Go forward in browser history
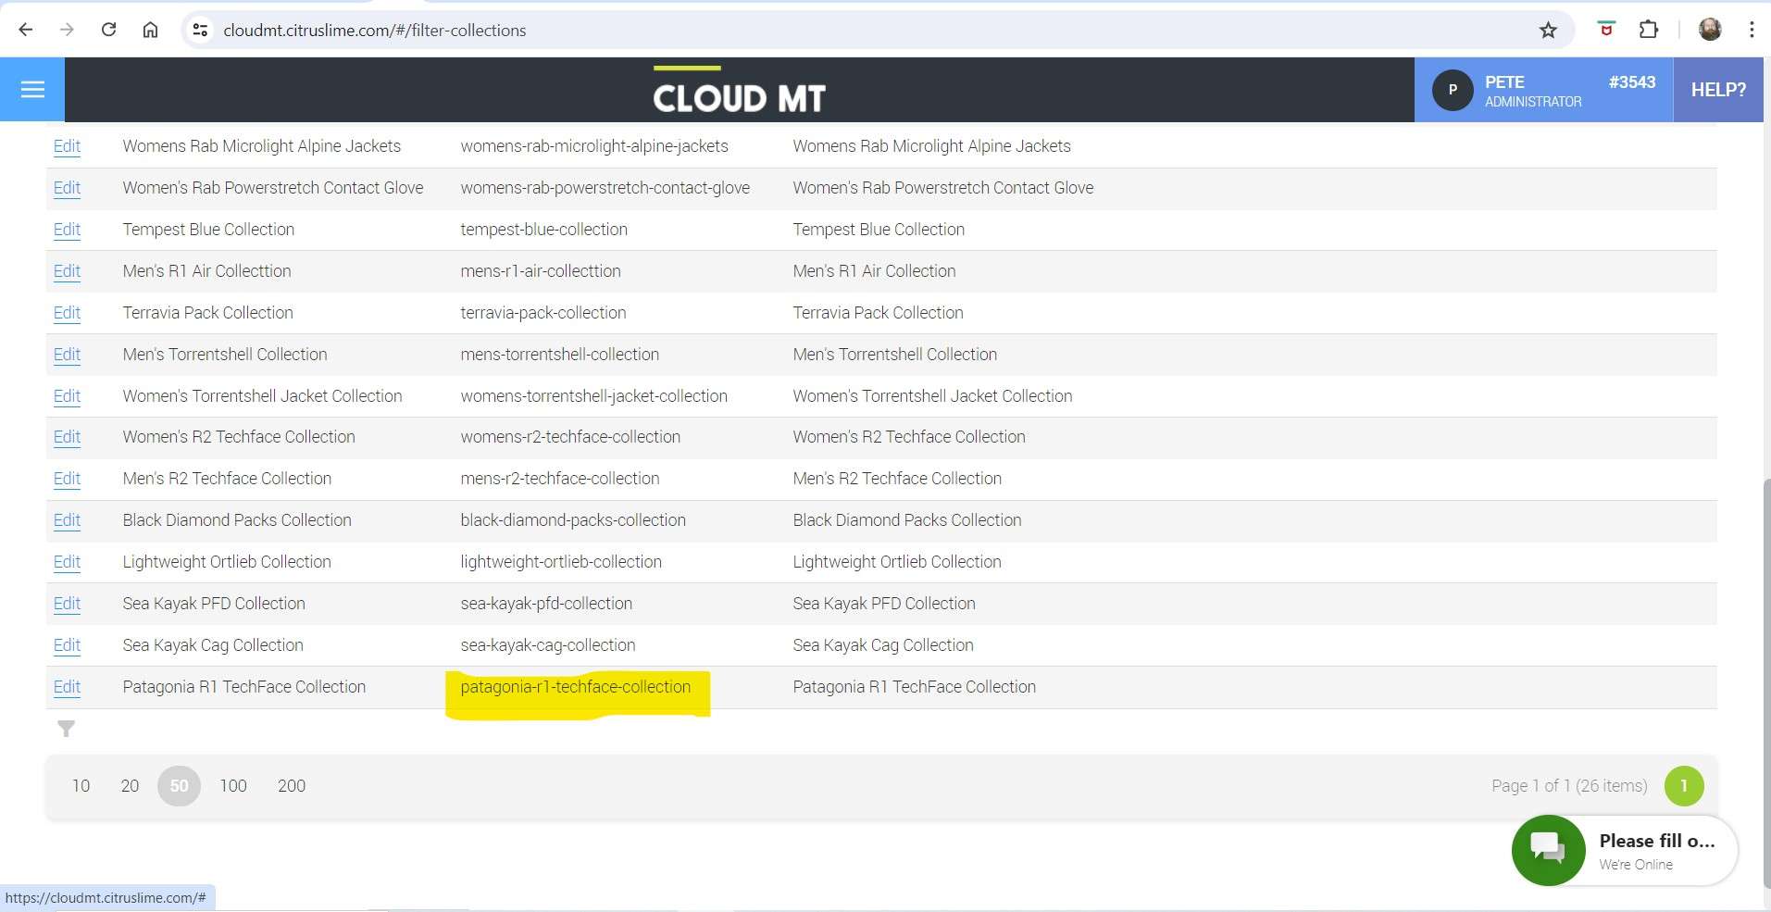 coord(67,30)
